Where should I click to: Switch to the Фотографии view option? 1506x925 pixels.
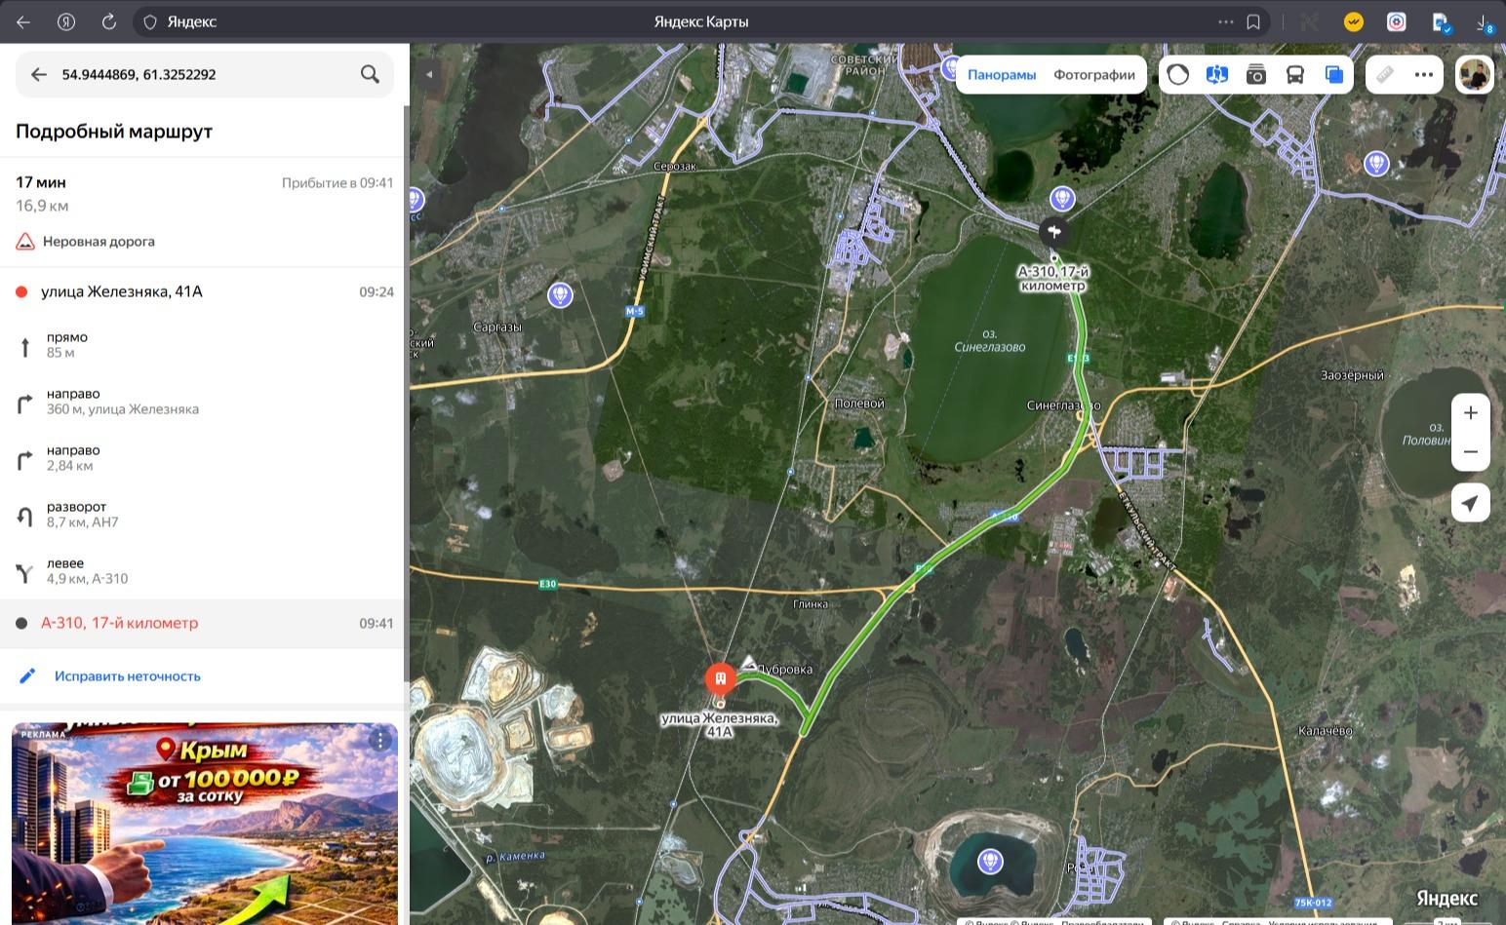pos(1094,74)
